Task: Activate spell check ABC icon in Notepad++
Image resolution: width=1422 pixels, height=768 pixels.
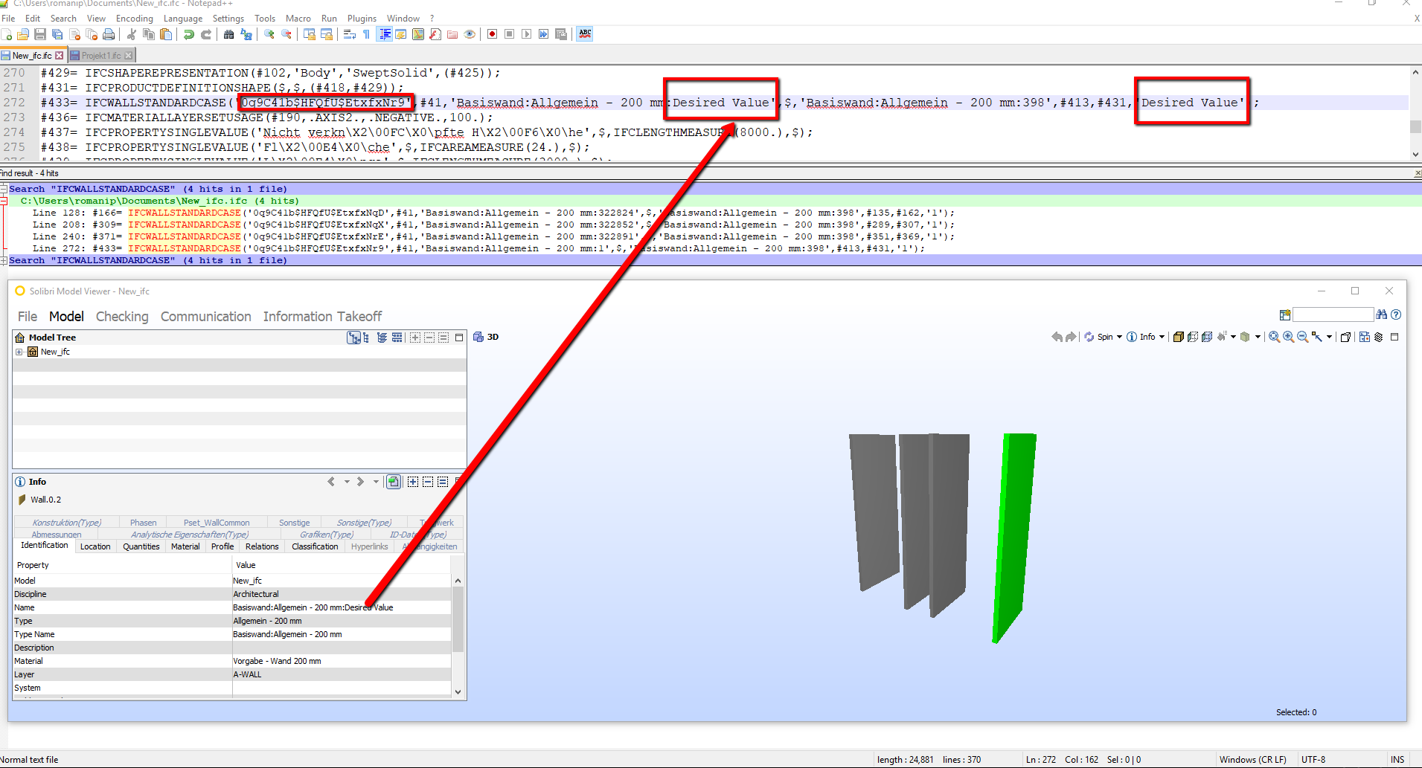Action: pos(585,34)
